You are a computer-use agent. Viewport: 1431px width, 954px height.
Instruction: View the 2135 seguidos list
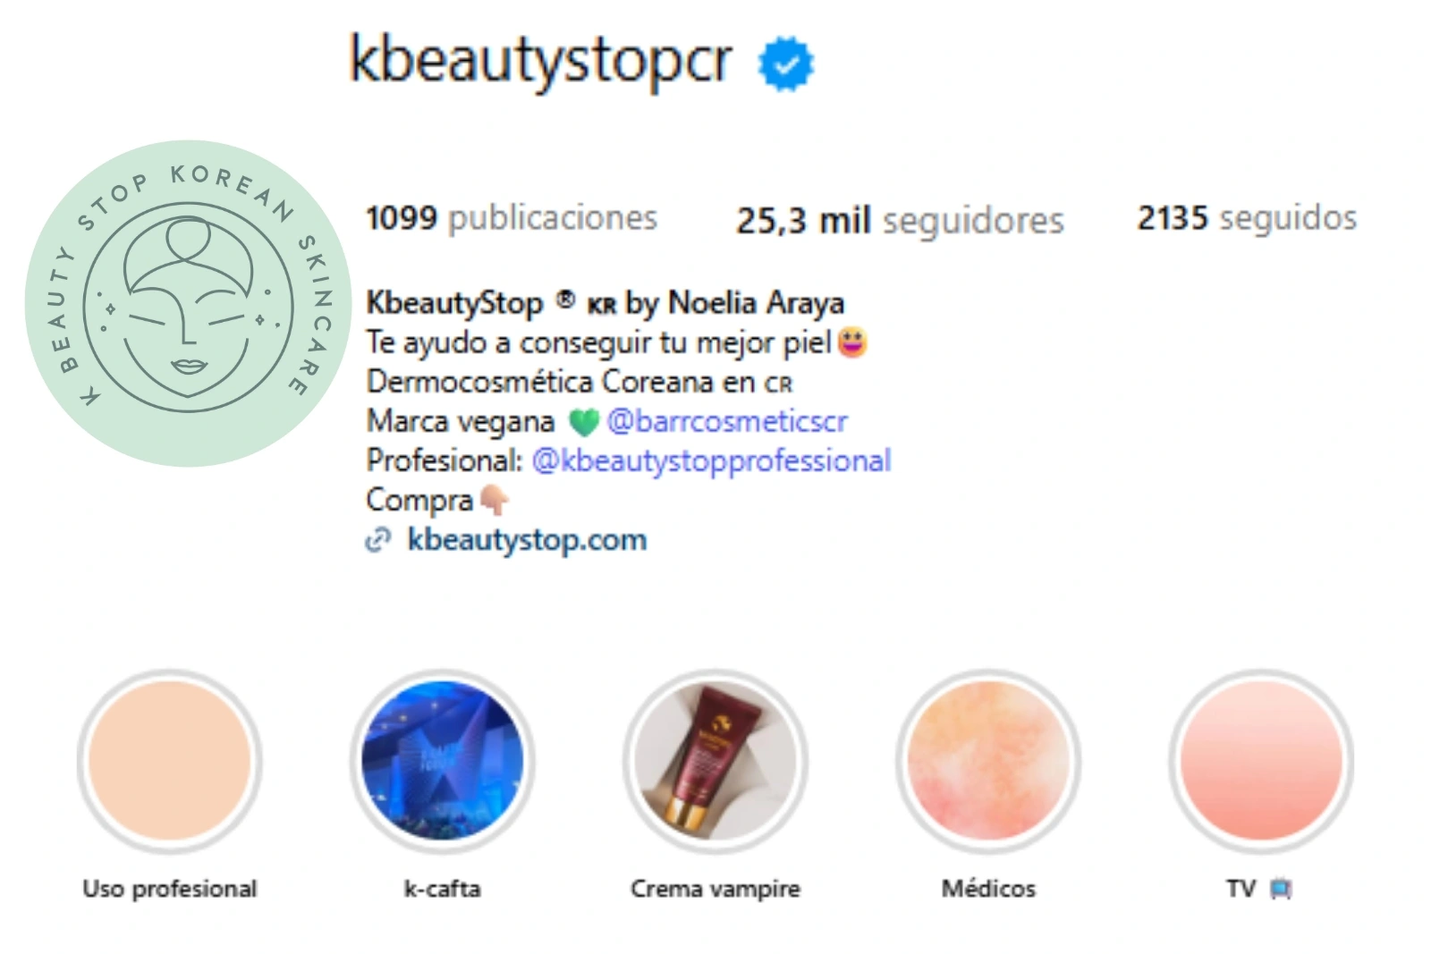(x=1247, y=217)
